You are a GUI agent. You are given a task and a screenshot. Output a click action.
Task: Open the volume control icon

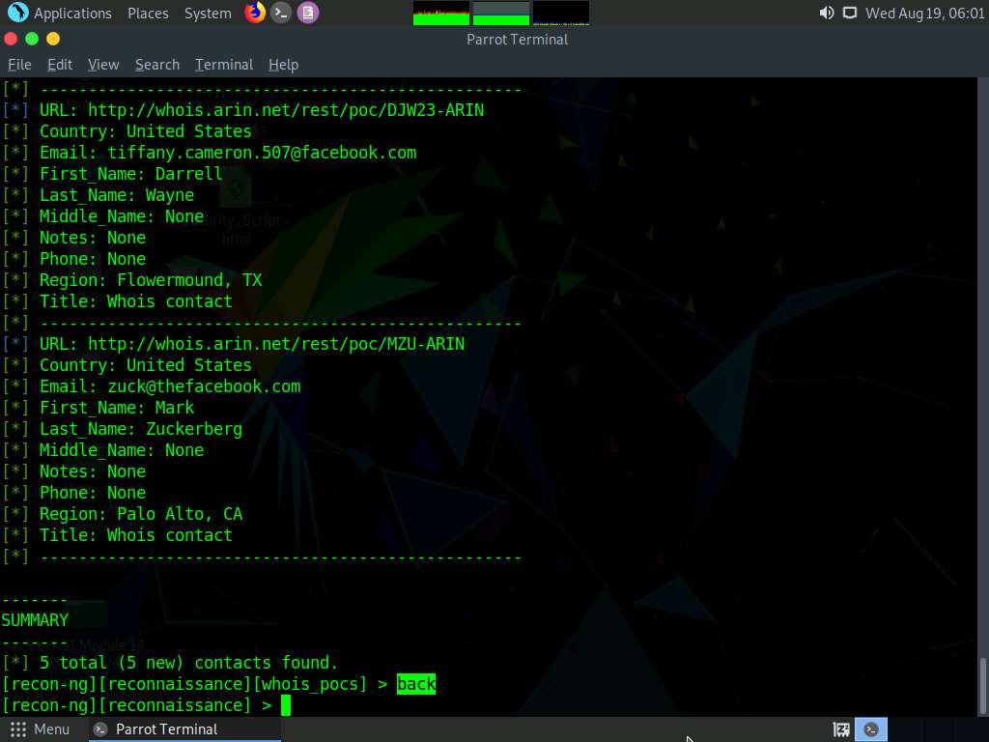pyautogui.click(x=827, y=13)
